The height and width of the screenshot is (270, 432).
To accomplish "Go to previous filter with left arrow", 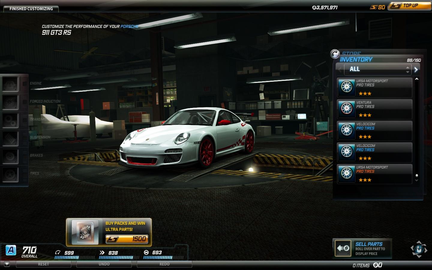I will tap(340, 70).
